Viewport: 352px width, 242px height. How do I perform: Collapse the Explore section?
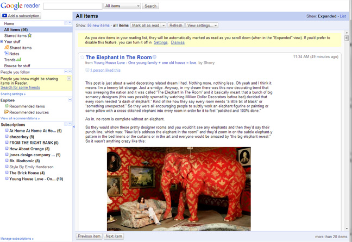pos(70,100)
